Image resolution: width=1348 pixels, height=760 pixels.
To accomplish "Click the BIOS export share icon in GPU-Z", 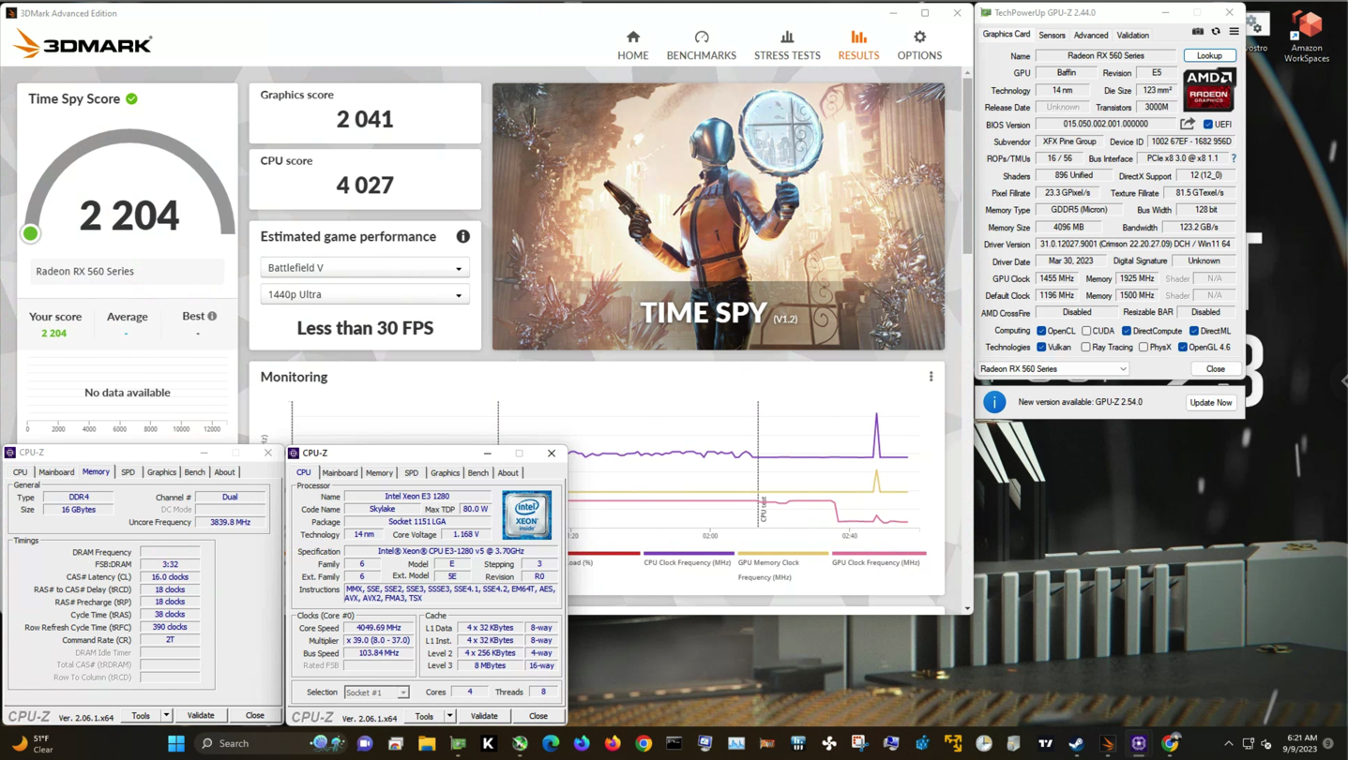I will point(1188,124).
